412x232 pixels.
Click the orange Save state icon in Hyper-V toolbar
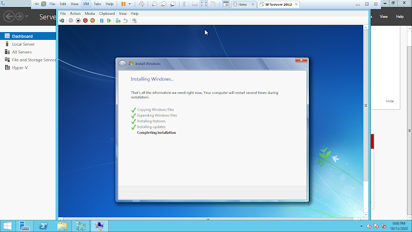(x=93, y=21)
